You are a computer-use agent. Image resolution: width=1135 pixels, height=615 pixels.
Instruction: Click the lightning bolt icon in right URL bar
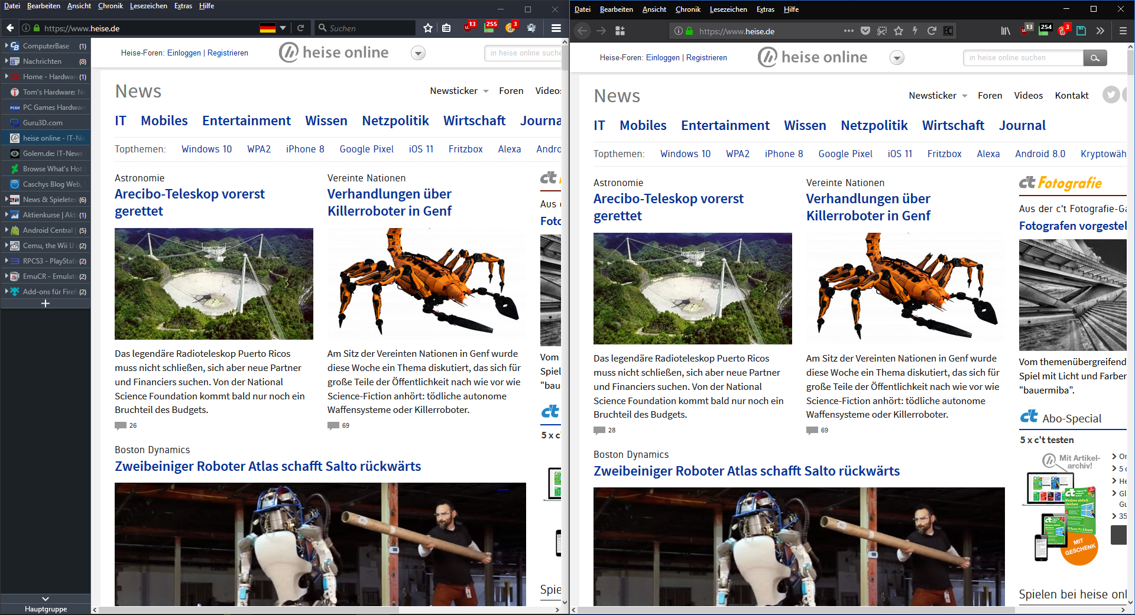915,31
